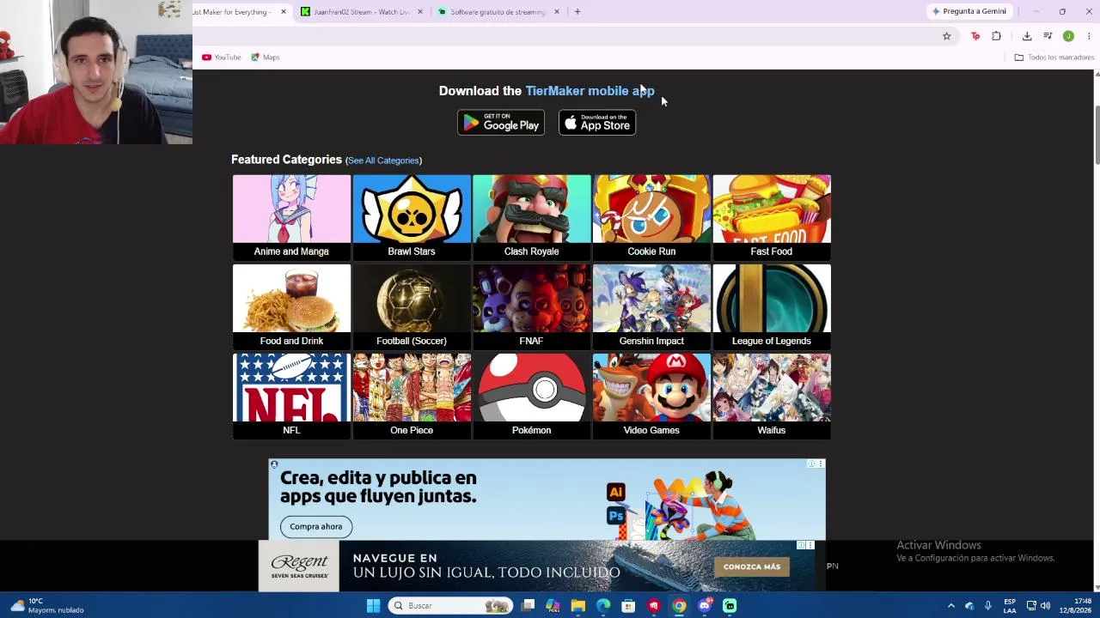Select the Cookie Run category tile
Image resolution: width=1100 pixels, height=618 pixels.
(651, 217)
